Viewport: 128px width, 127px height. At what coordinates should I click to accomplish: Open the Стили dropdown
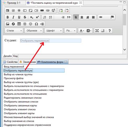[x=14, y=31]
